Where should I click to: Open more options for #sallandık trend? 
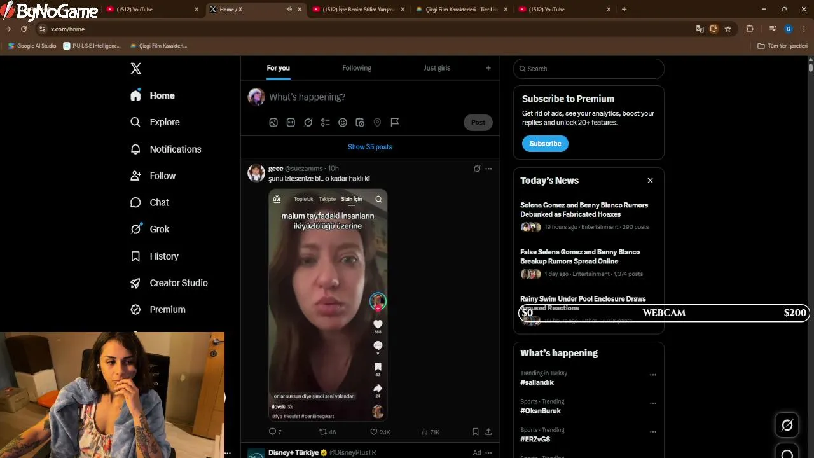click(x=652, y=375)
